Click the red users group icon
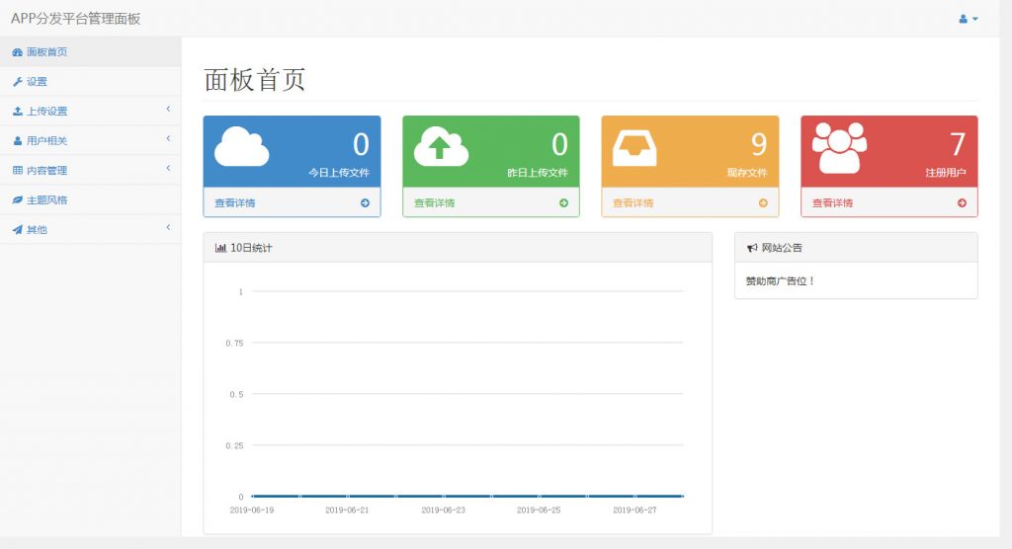 pyautogui.click(x=839, y=148)
